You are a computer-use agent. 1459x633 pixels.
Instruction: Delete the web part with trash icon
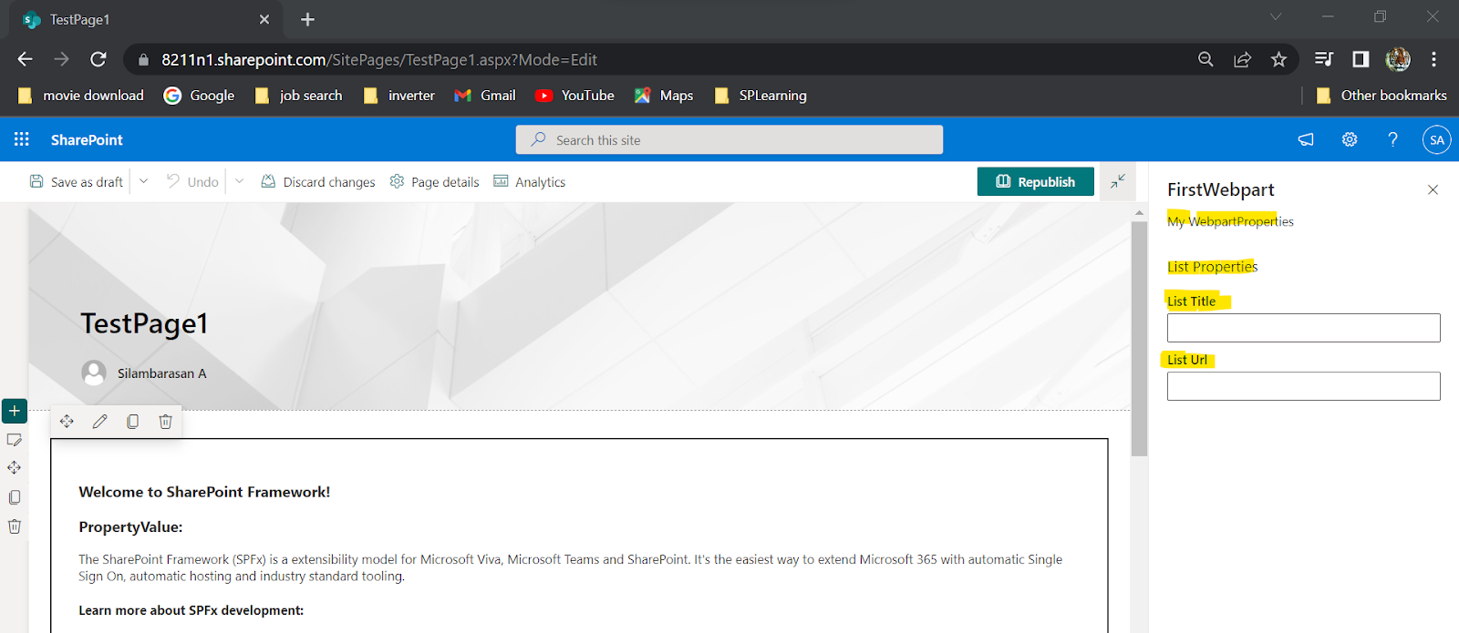(x=165, y=421)
